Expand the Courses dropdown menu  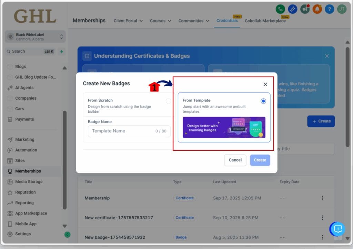pyautogui.click(x=160, y=21)
